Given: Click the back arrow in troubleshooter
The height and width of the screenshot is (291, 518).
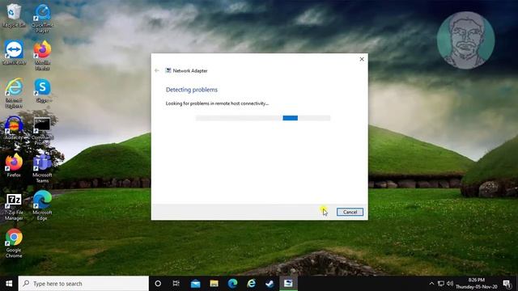Looking at the screenshot, I should click(157, 70).
